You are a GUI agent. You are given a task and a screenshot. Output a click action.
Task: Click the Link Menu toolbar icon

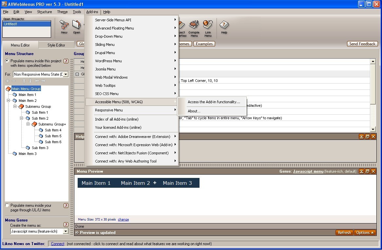pyautogui.click(x=208, y=28)
